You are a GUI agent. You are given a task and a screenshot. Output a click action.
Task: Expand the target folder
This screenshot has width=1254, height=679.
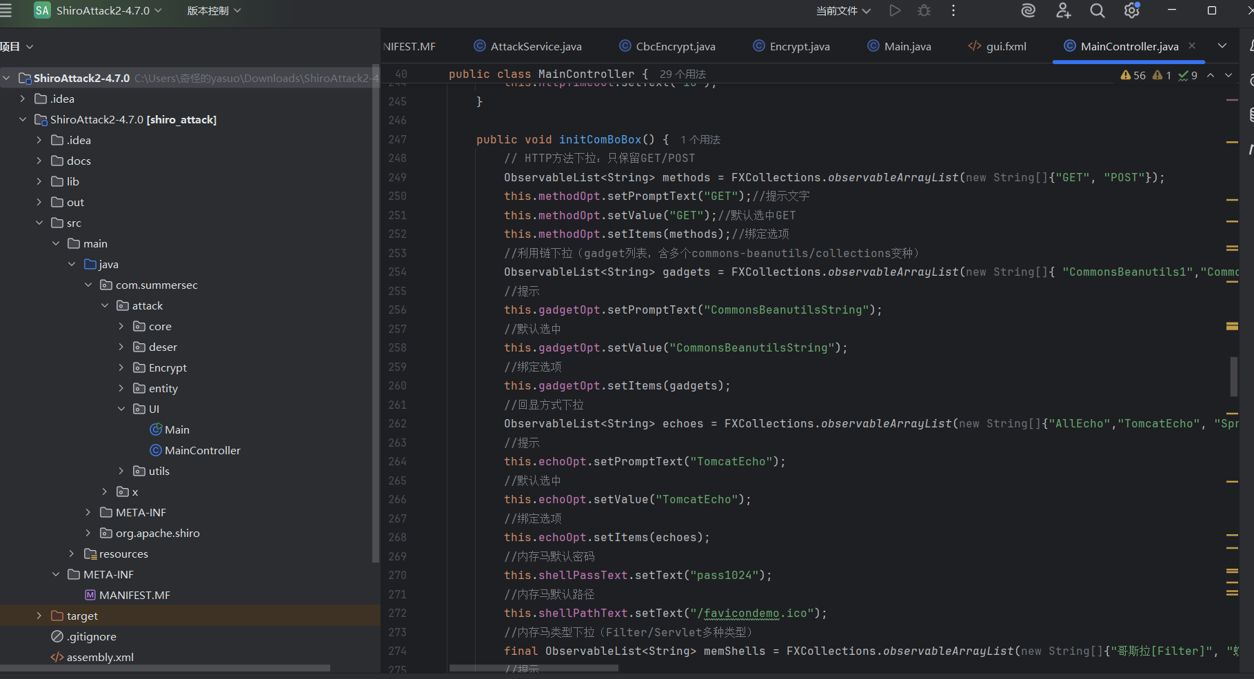coord(39,616)
